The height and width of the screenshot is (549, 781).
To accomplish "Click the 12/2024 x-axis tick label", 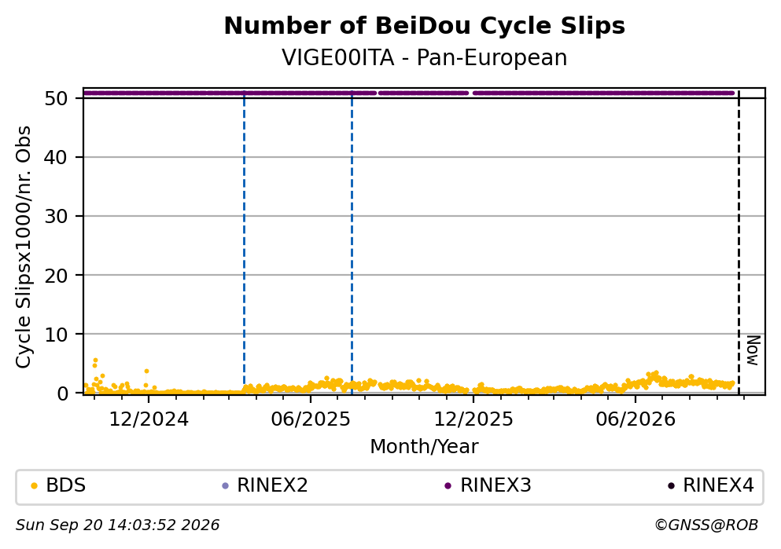I will [149, 419].
